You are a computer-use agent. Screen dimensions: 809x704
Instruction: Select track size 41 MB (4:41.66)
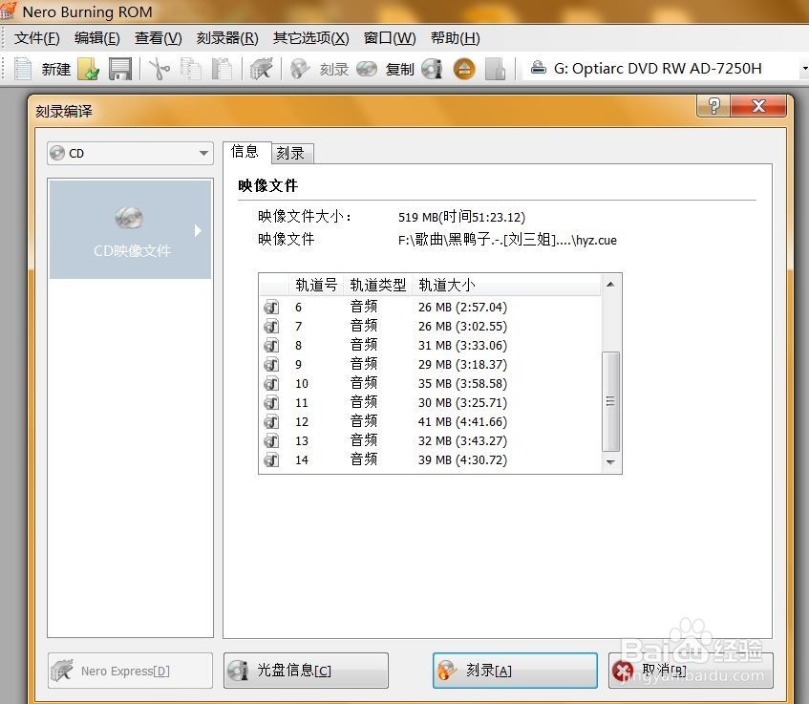click(x=462, y=422)
